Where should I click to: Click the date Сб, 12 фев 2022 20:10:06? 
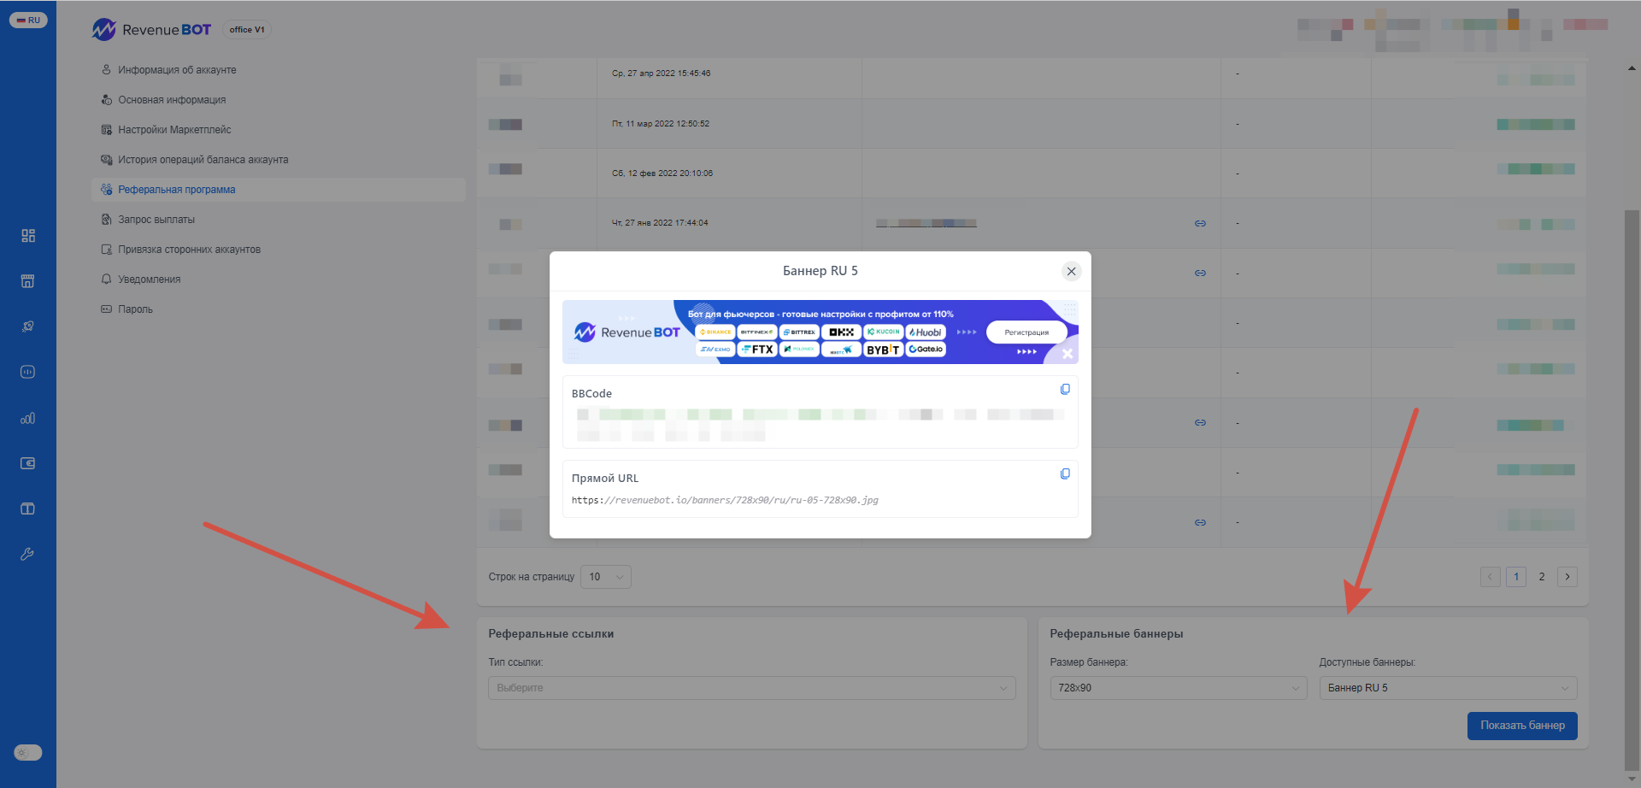[662, 173]
